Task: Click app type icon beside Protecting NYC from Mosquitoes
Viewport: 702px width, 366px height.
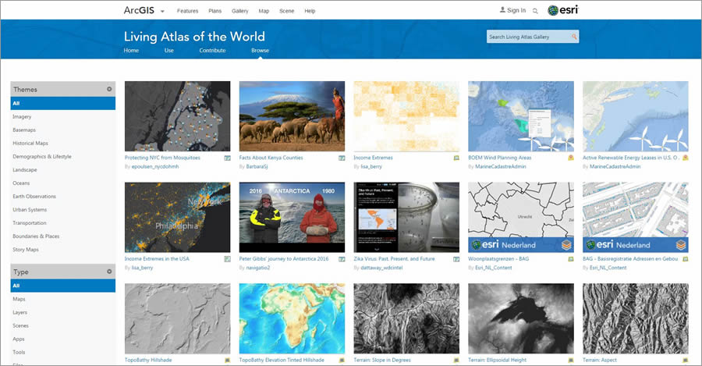Action: [228, 158]
